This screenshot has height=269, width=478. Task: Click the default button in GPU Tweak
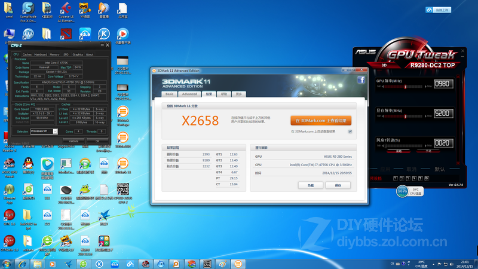(439, 169)
